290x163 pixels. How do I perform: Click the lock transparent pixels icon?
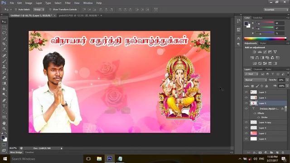click(252, 86)
